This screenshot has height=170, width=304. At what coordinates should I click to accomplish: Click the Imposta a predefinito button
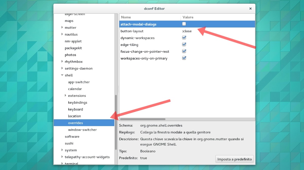(235, 159)
